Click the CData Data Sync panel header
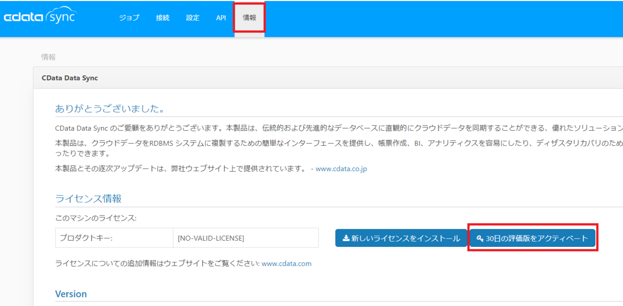This screenshot has height=306, width=623. pos(328,78)
